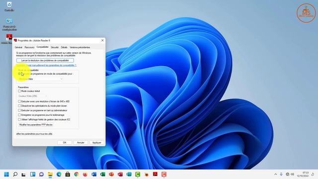Switch to the Sécurité tab
This screenshot has width=318, height=179.
(x=55, y=47)
